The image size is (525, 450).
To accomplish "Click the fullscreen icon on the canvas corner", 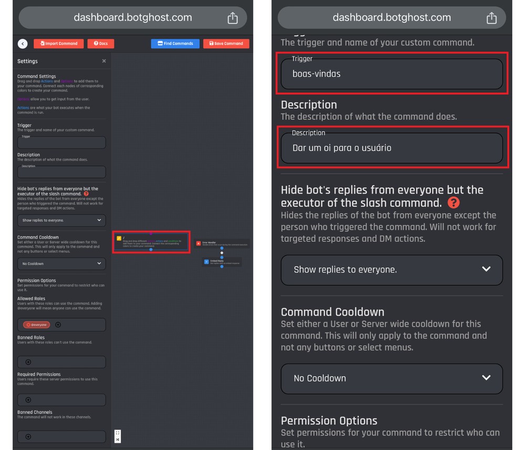I will tap(118, 433).
